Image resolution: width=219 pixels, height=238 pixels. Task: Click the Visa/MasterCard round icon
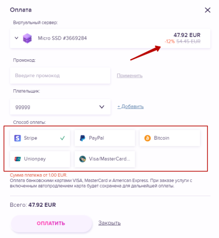click(x=82, y=159)
